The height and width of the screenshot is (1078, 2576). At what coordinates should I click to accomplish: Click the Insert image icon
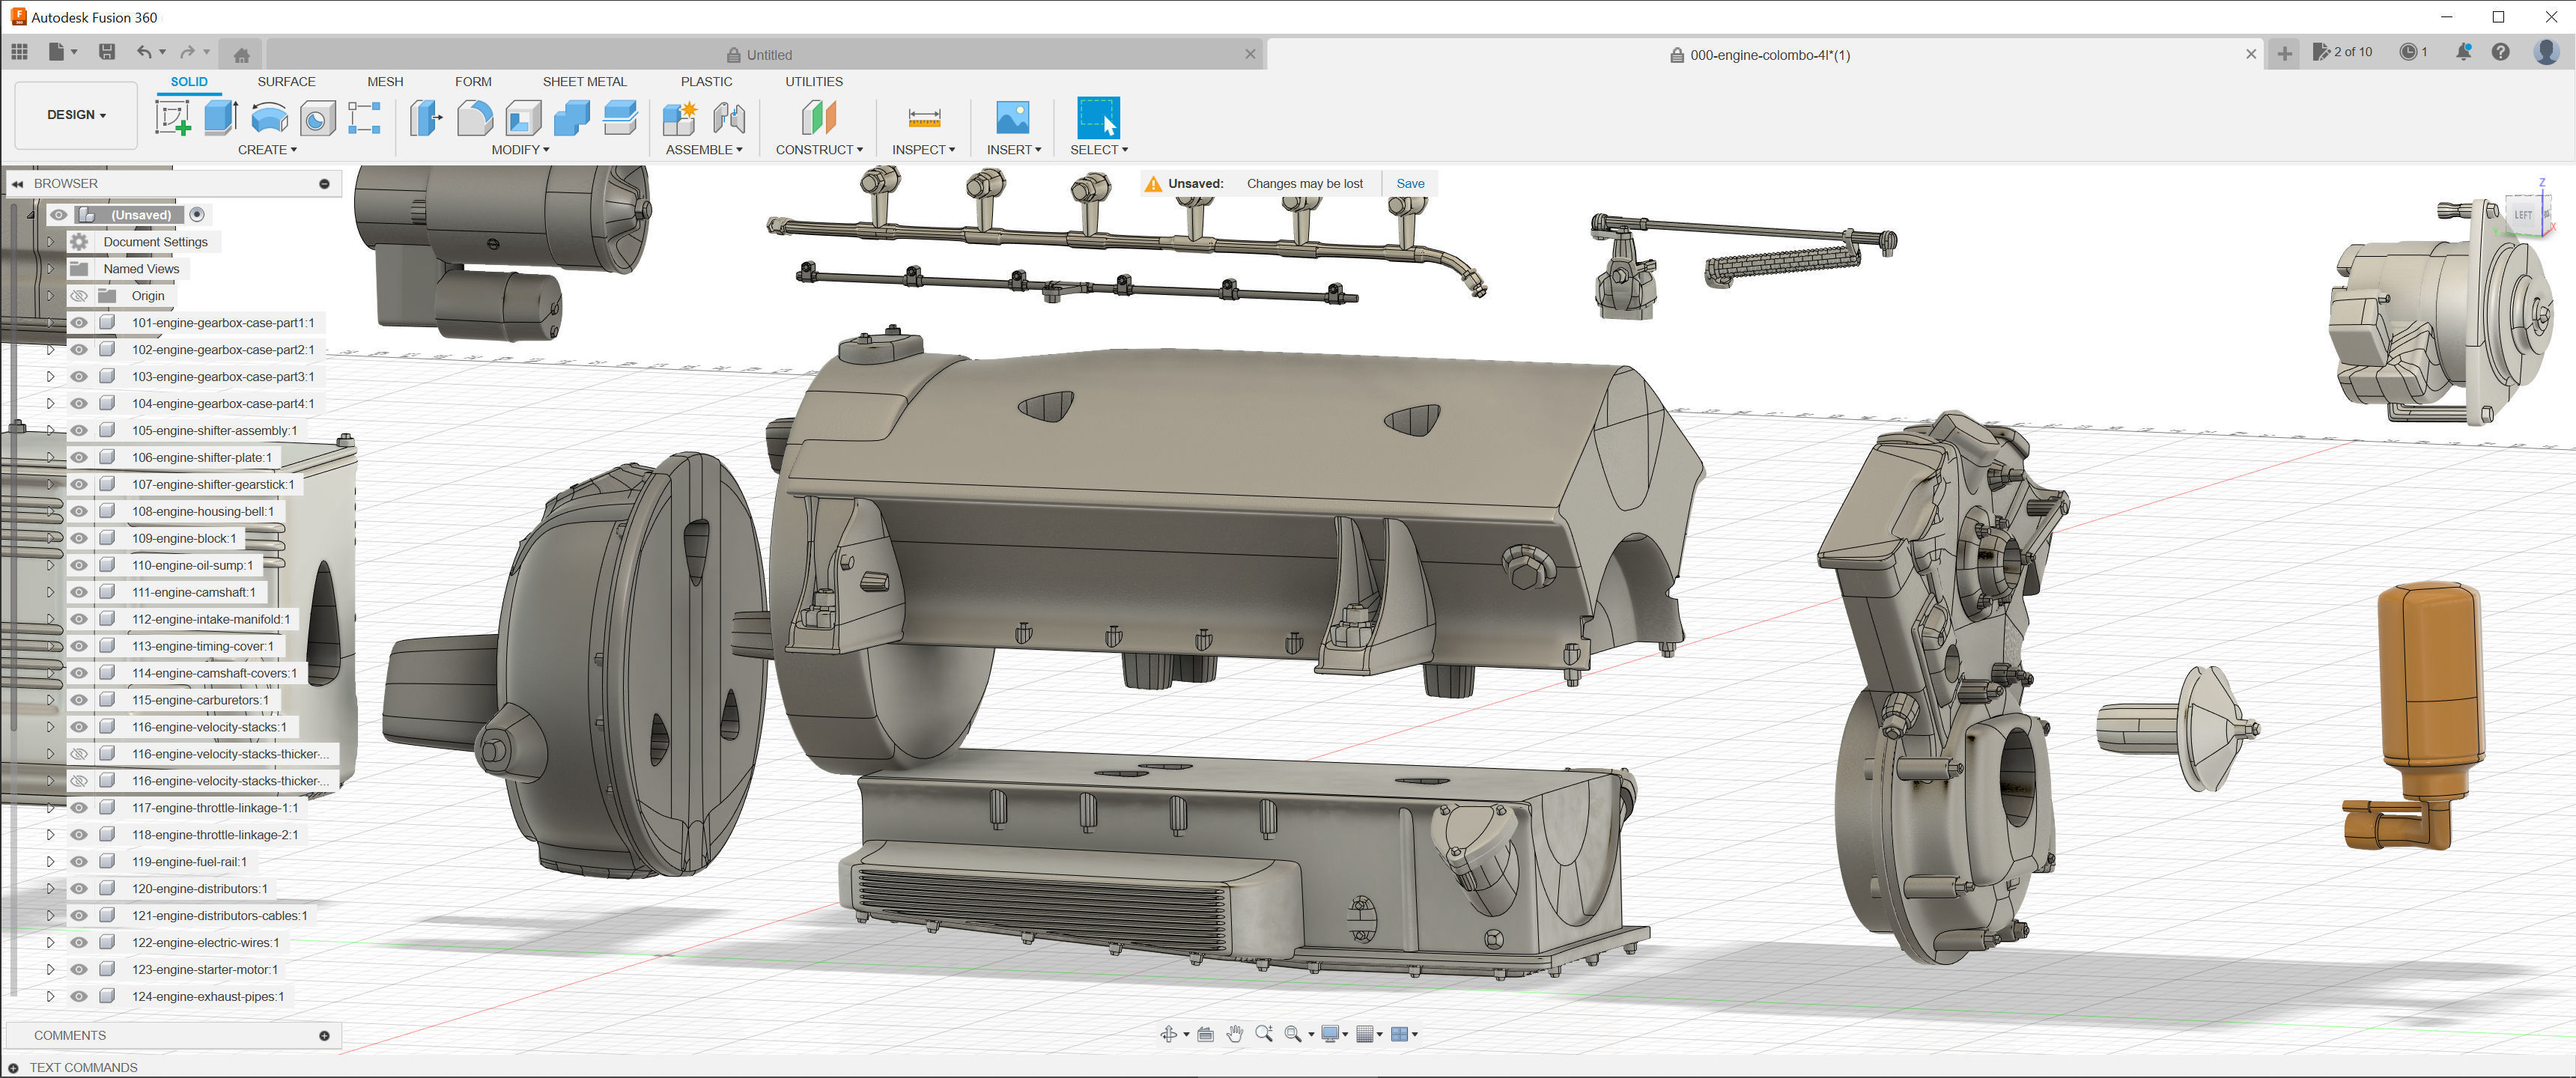[1012, 118]
